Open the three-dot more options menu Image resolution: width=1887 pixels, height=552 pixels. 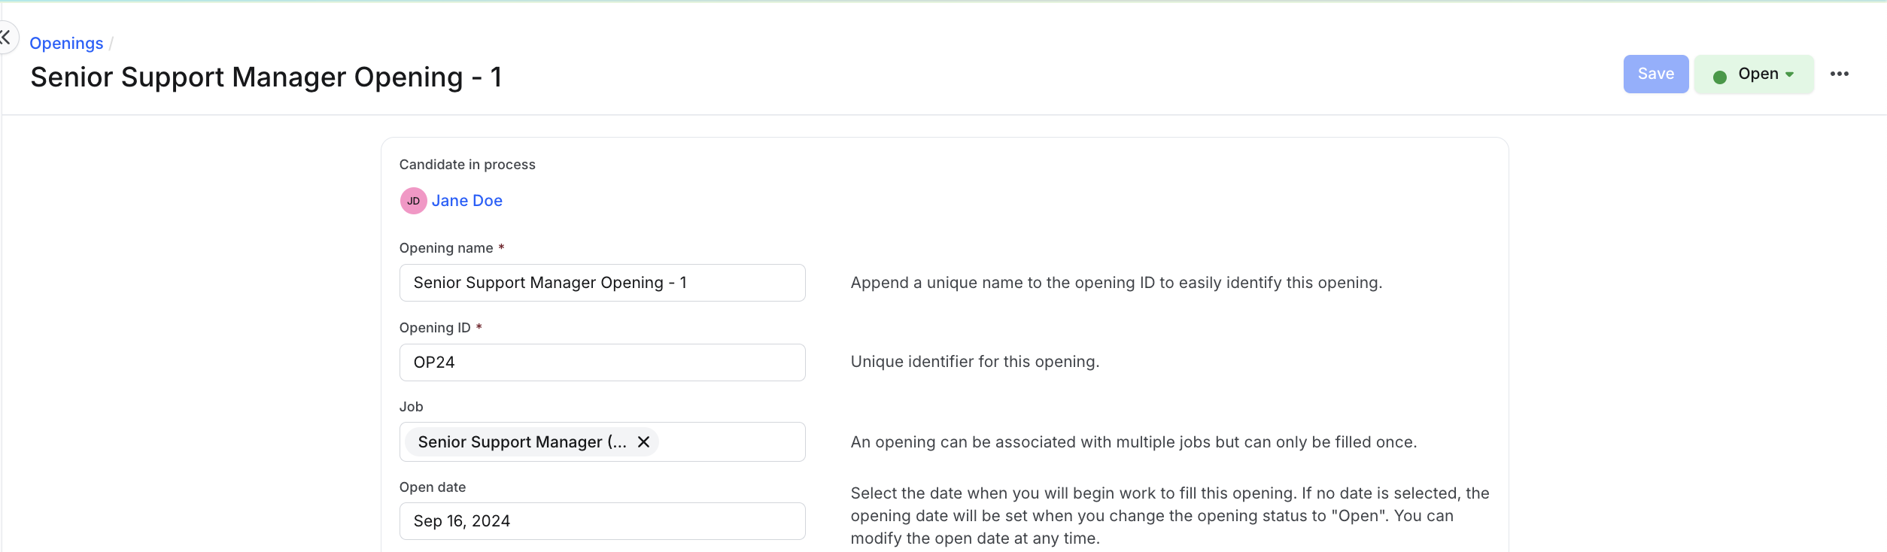click(x=1839, y=74)
